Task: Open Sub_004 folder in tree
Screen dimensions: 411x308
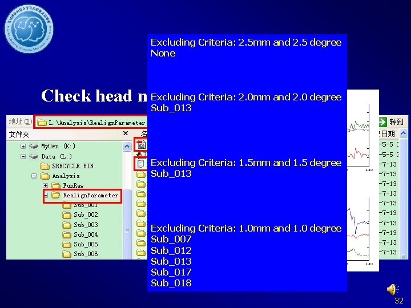Action: click(86, 234)
